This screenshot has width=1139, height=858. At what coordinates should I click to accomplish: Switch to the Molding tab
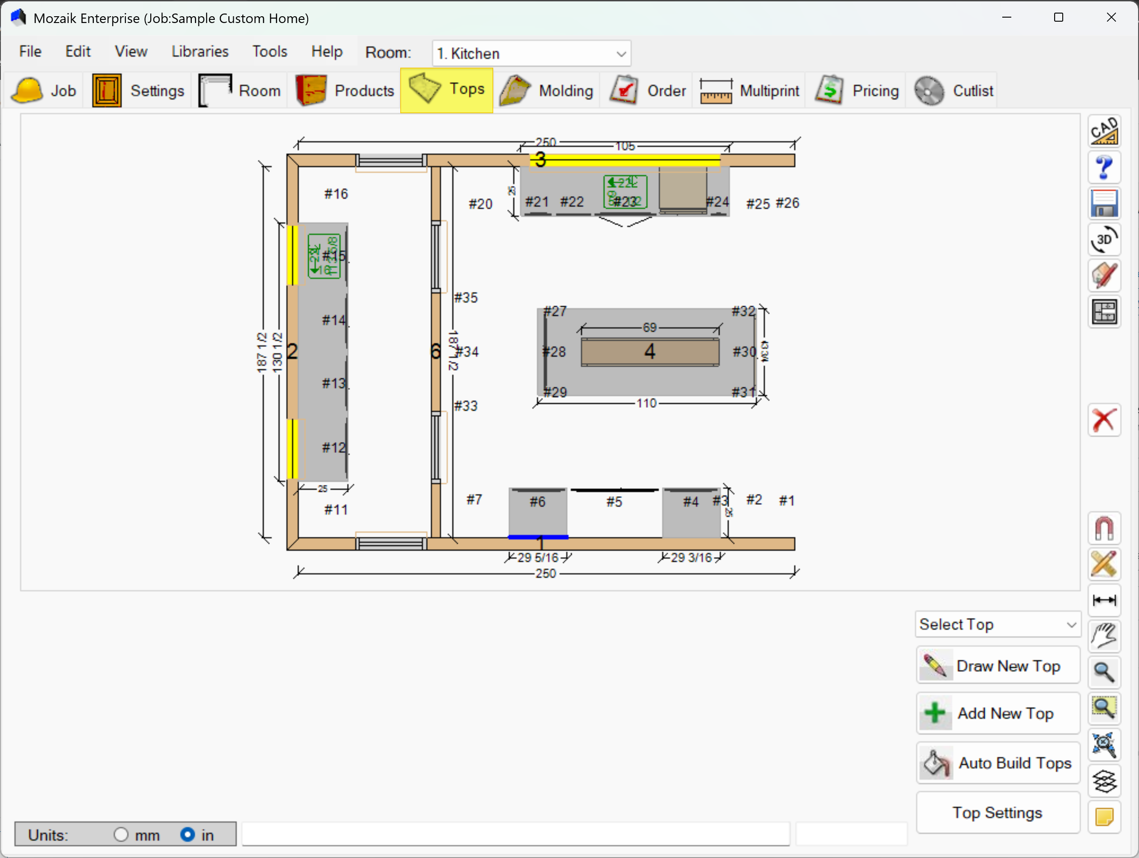tap(546, 91)
